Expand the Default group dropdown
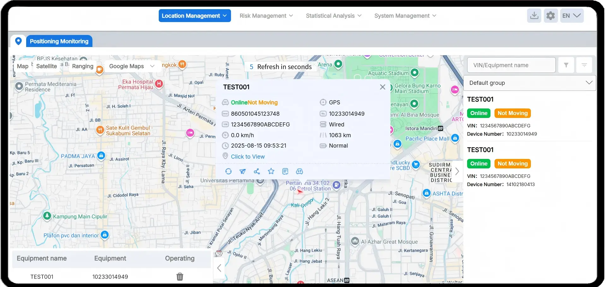Viewport: 606px width, 287px height. 530,83
